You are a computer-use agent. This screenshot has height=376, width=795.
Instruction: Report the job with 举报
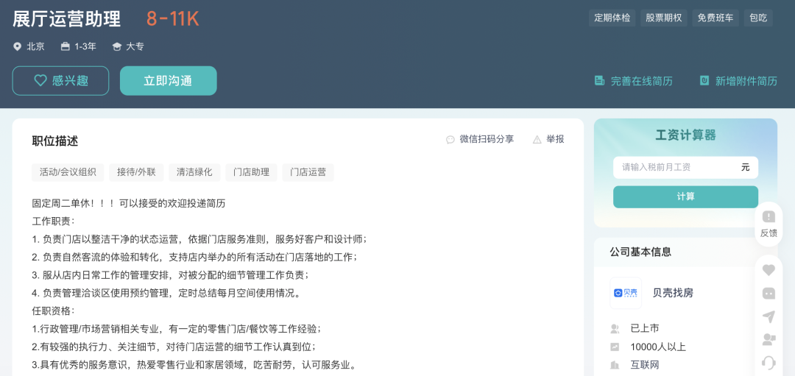548,139
